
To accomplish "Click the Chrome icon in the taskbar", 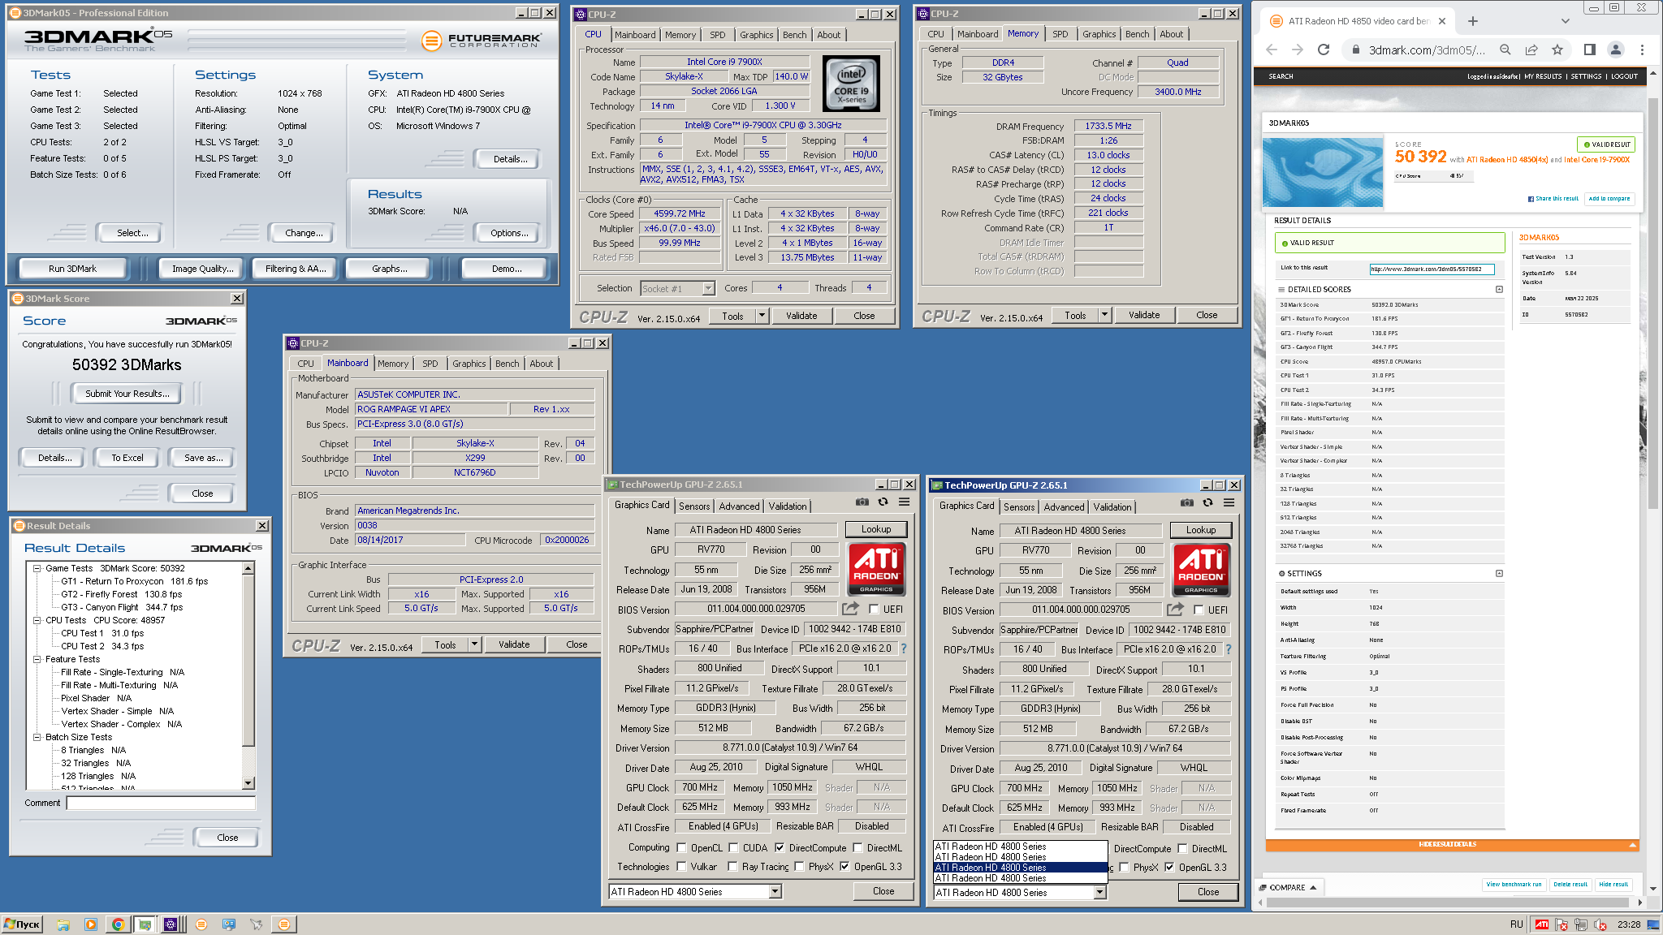I will click(118, 924).
